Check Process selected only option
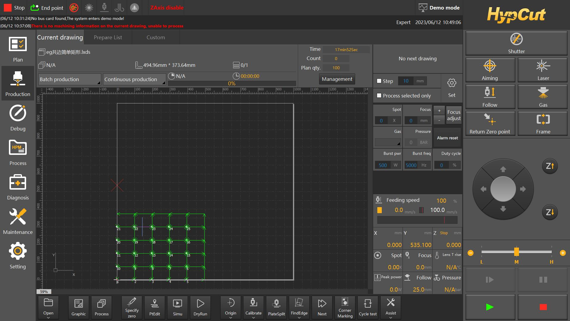This screenshot has width=570, height=321. 379,95
